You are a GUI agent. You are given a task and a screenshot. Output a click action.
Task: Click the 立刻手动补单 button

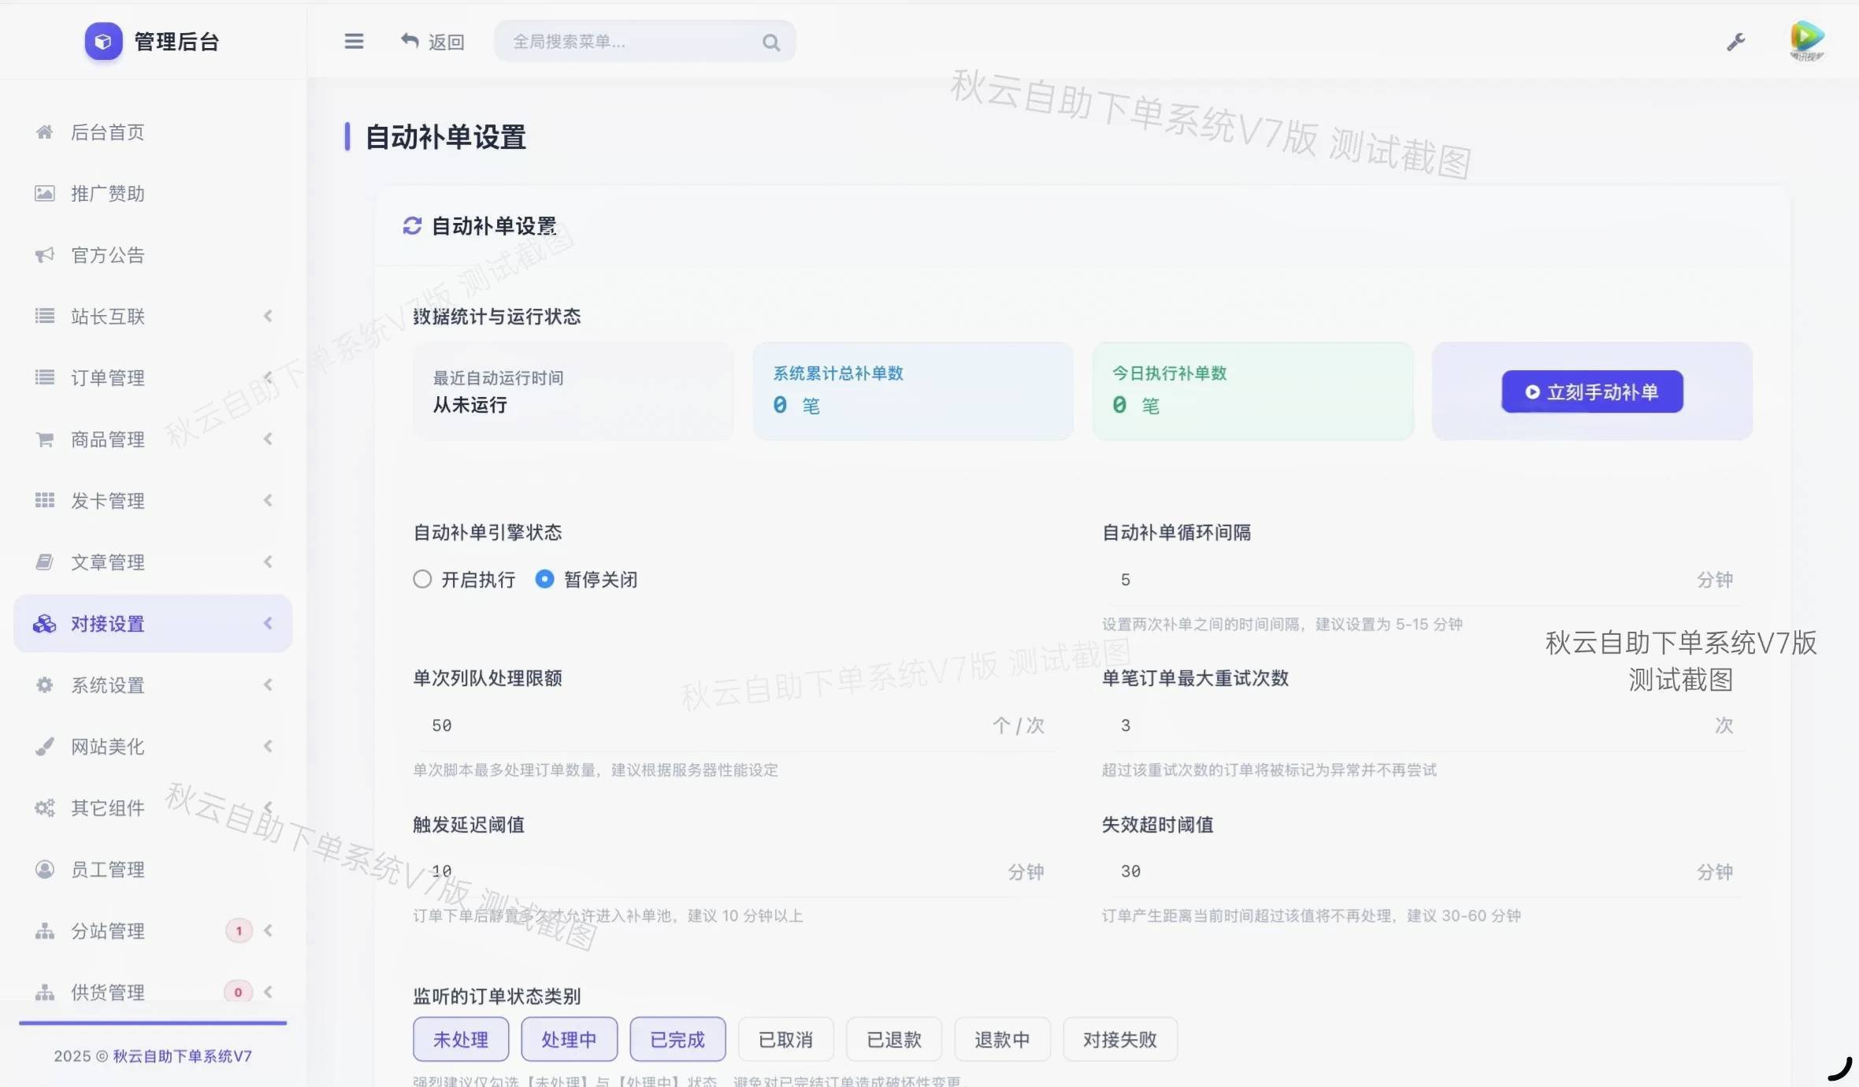pos(1592,391)
